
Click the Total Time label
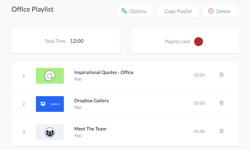pos(55,41)
